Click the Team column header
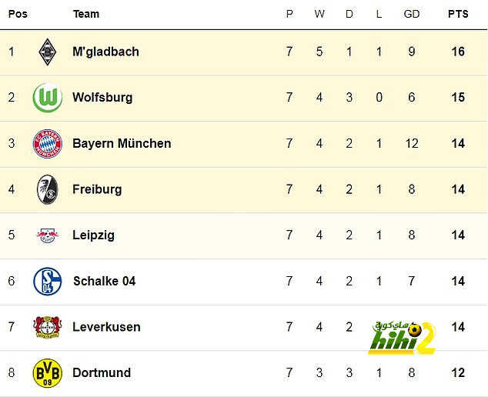The width and height of the screenshot is (488, 397). pos(86,14)
